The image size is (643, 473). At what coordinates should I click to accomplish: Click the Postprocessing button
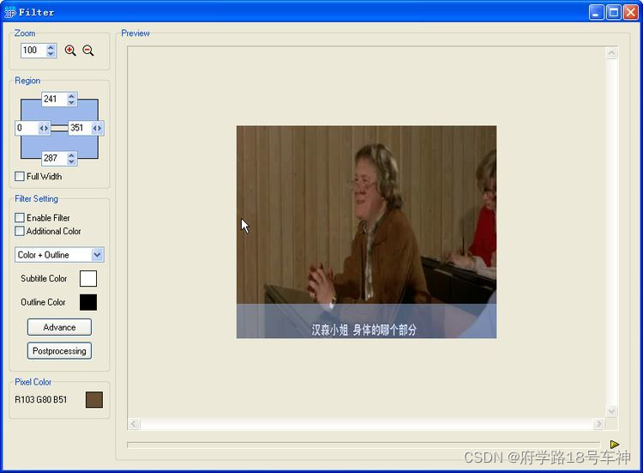(59, 351)
